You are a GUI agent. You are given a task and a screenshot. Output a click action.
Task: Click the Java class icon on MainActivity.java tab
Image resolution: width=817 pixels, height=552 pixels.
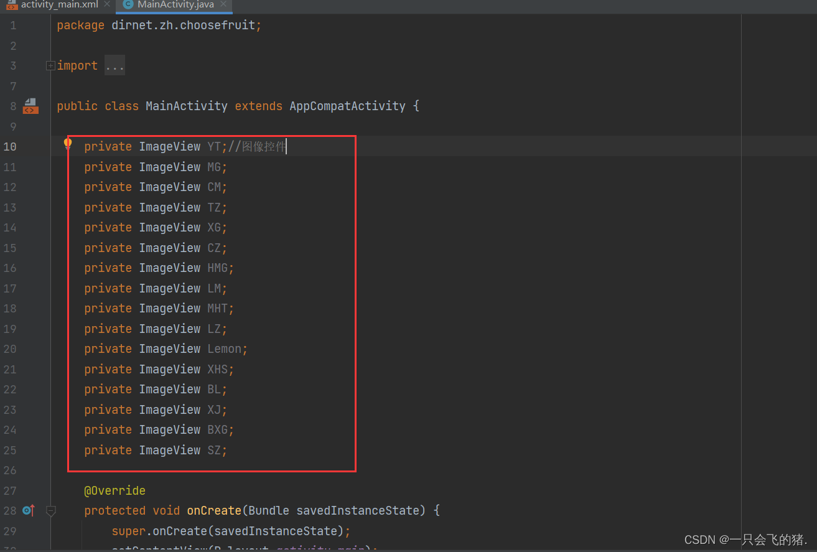pos(128,5)
